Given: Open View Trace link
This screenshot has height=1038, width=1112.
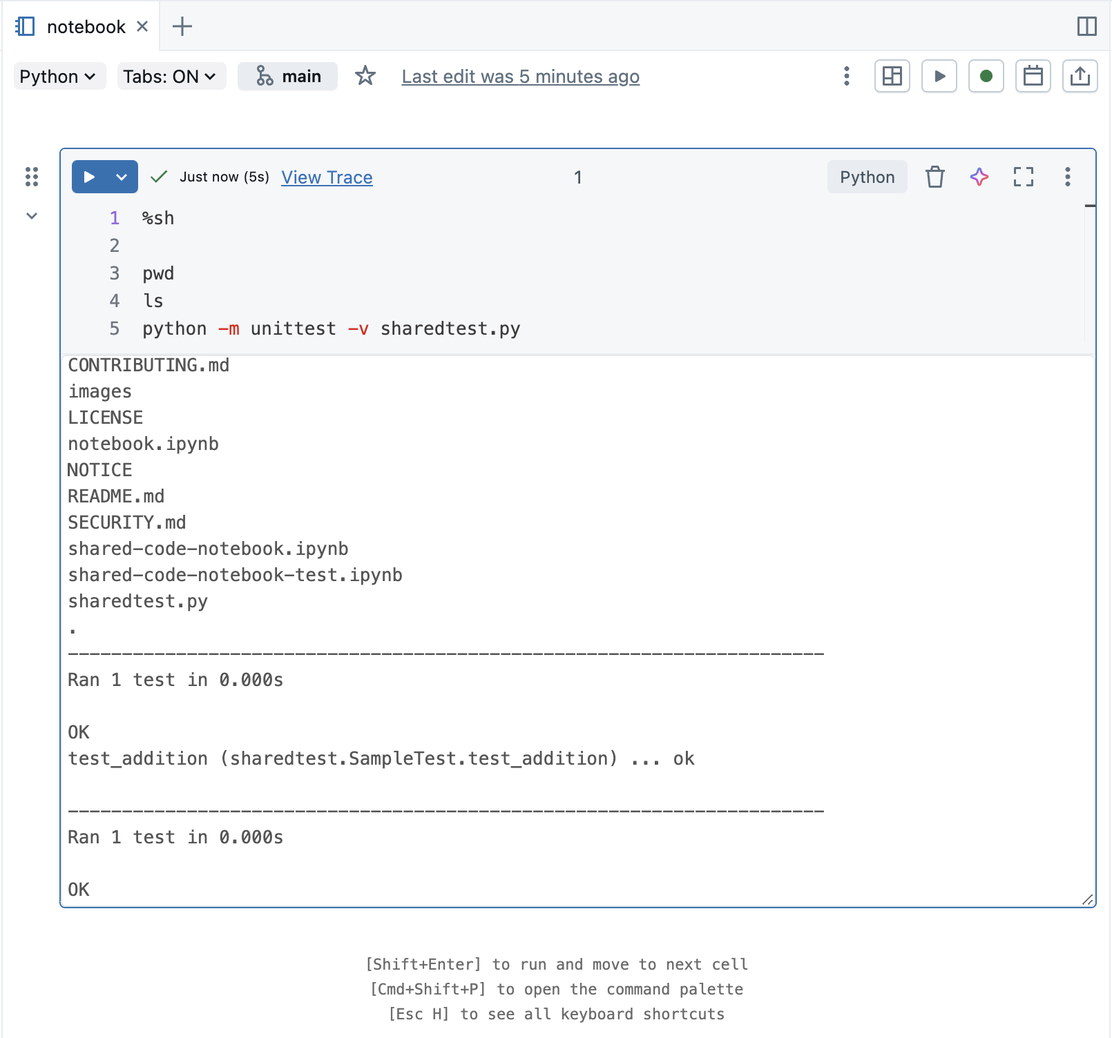Looking at the screenshot, I should [x=326, y=177].
